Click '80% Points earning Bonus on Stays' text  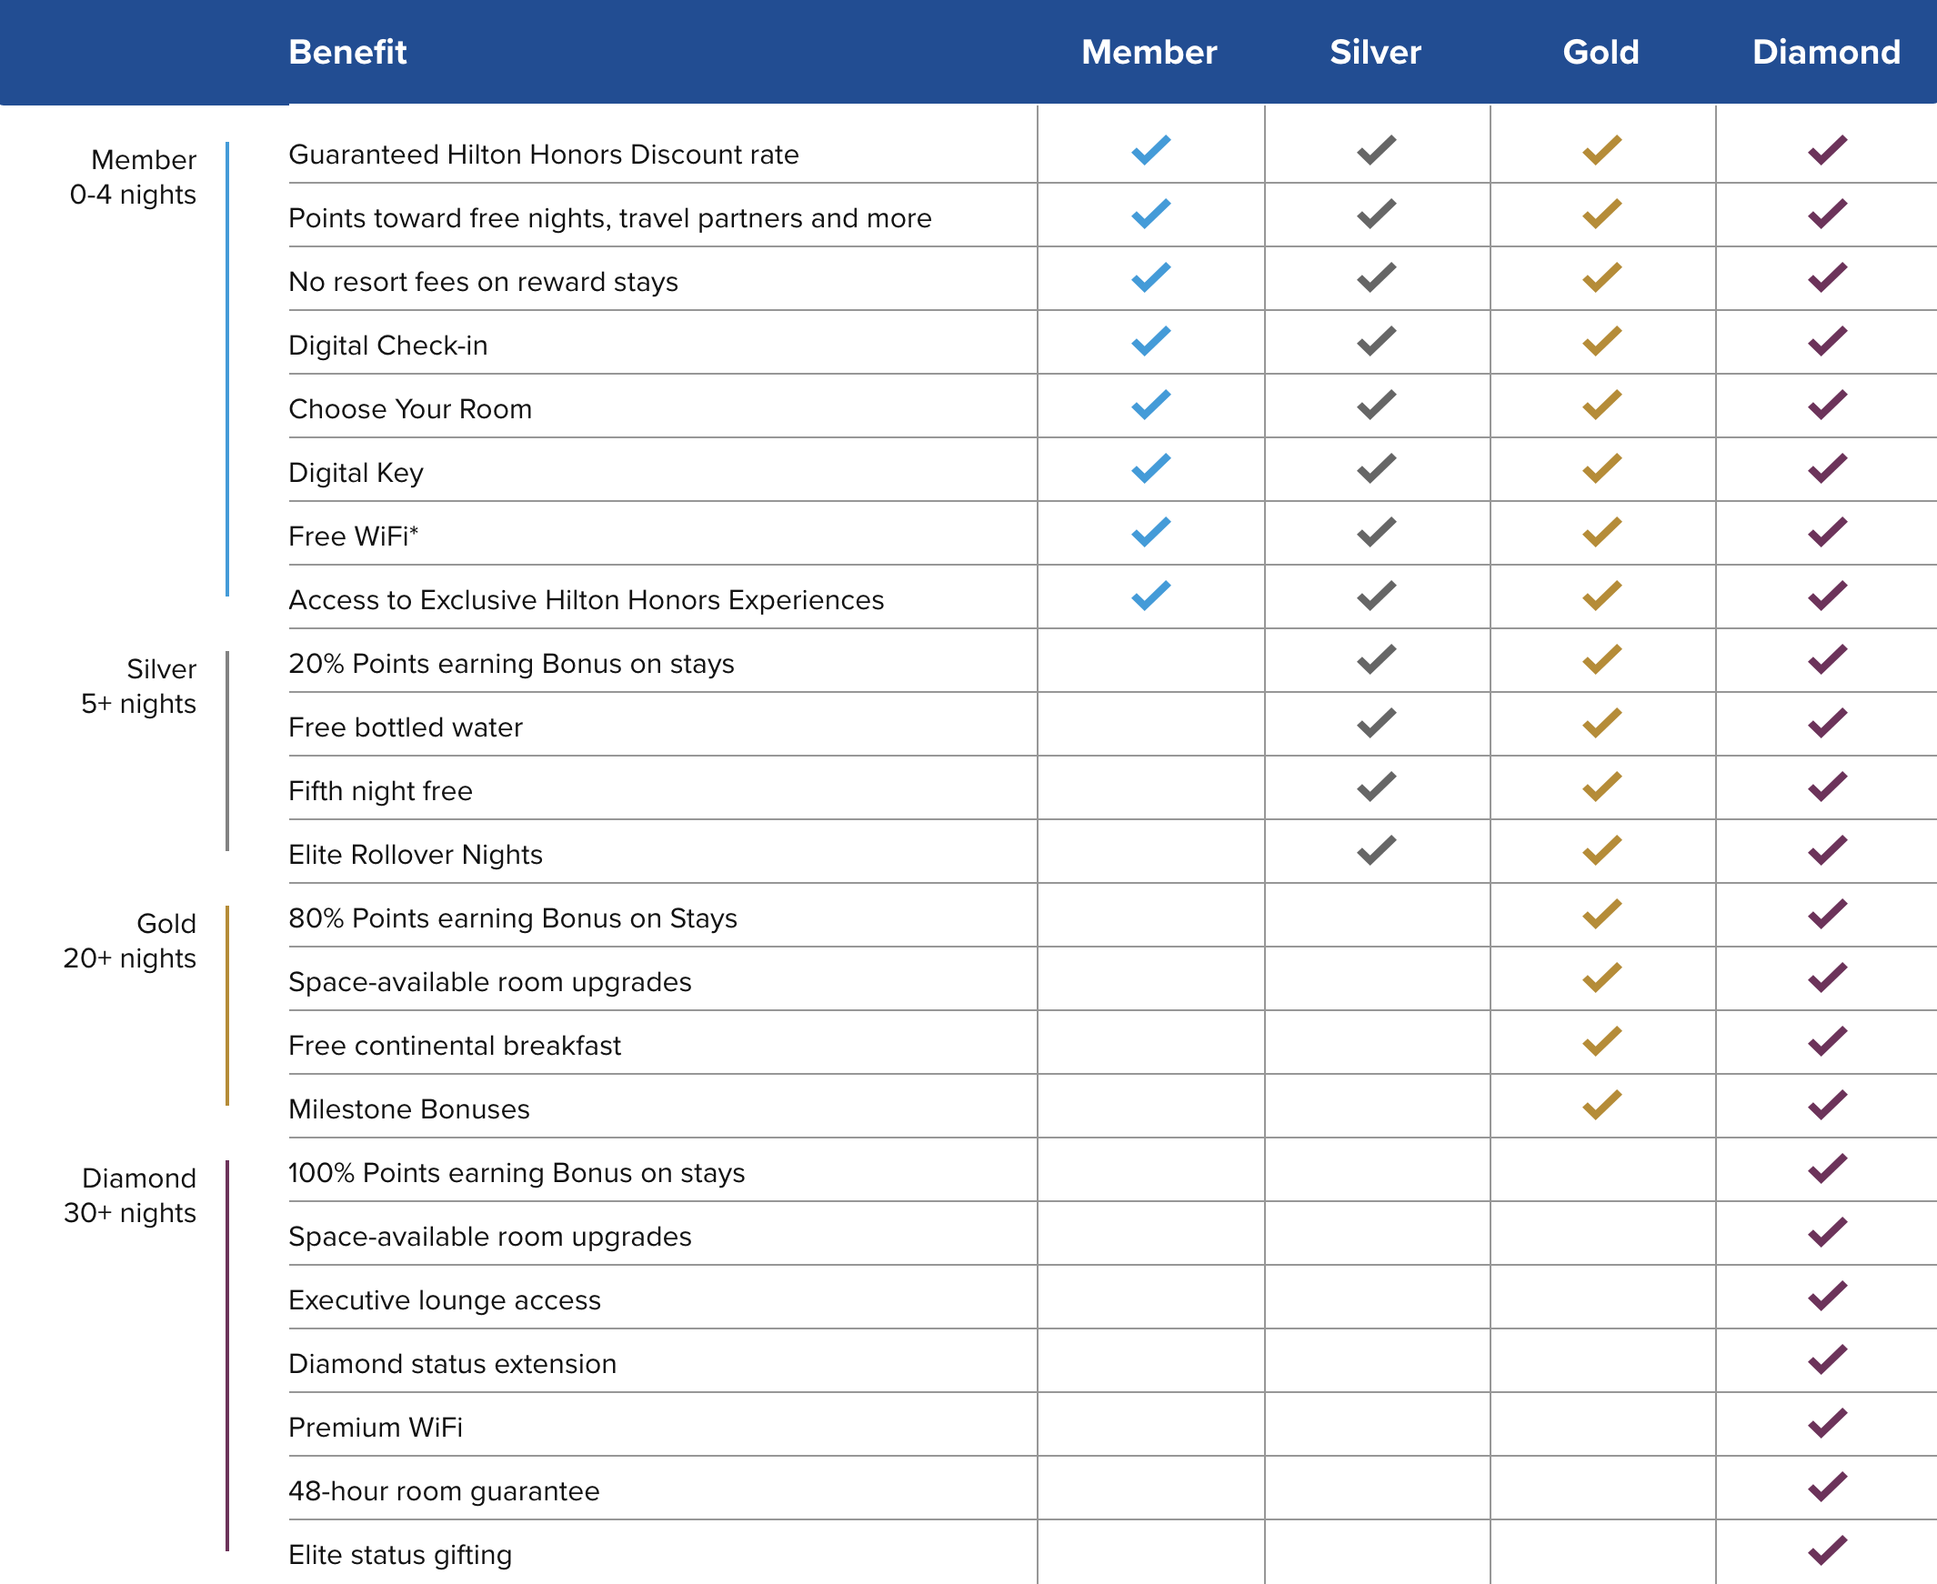pyautogui.click(x=513, y=918)
